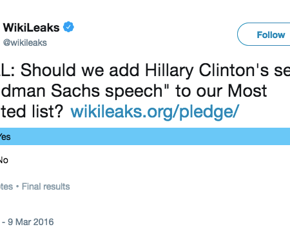Open the WikiLeaks display name profile

(31, 28)
